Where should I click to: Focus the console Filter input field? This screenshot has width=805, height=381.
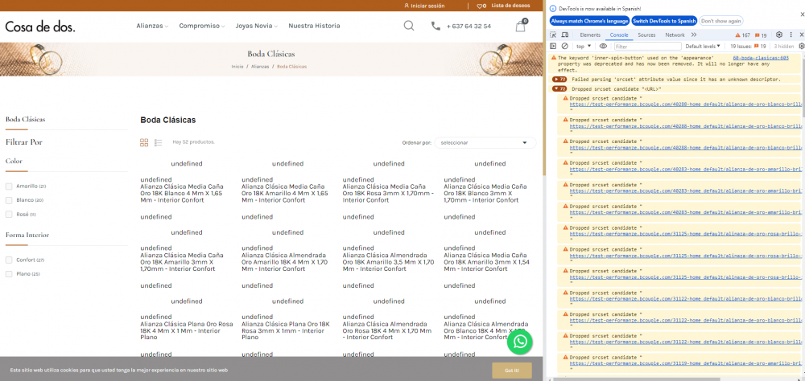[x=647, y=46]
